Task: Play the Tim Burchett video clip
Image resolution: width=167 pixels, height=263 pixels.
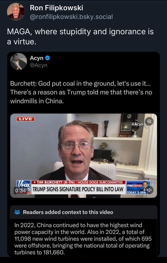Action: pyautogui.click(x=84, y=155)
